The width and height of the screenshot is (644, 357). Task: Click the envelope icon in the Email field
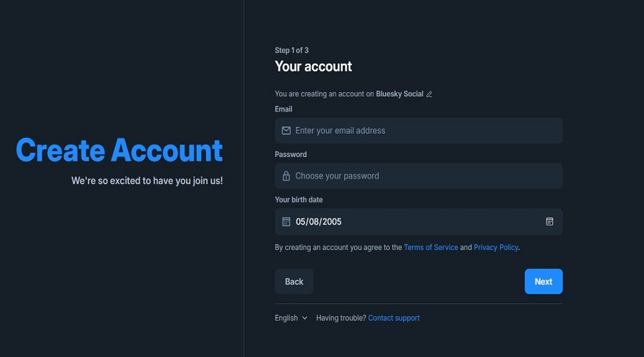(x=286, y=131)
